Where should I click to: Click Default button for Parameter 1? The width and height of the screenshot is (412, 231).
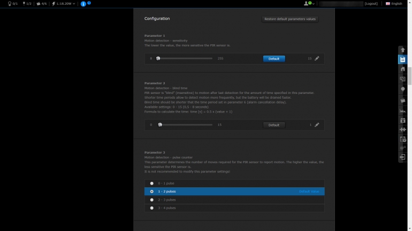tap(274, 59)
